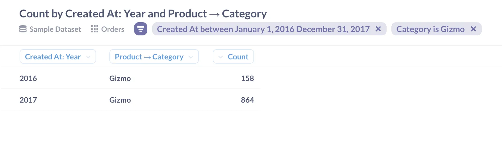
Task: Remove the Category is Gizmo filter
Action: click(x=473, y=29)
